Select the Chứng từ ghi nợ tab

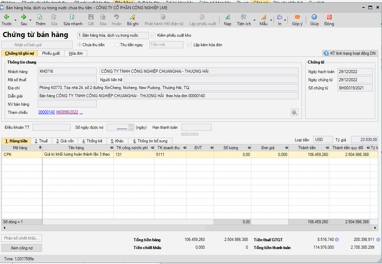19,53
